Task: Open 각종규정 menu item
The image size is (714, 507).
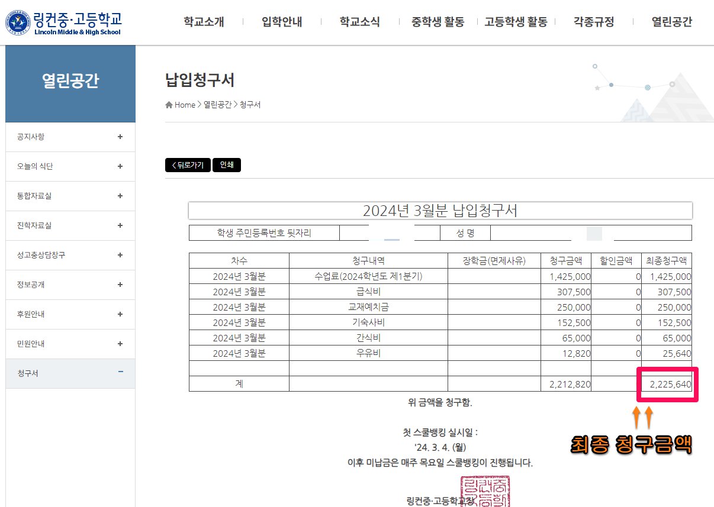Action: pos(593,22)
